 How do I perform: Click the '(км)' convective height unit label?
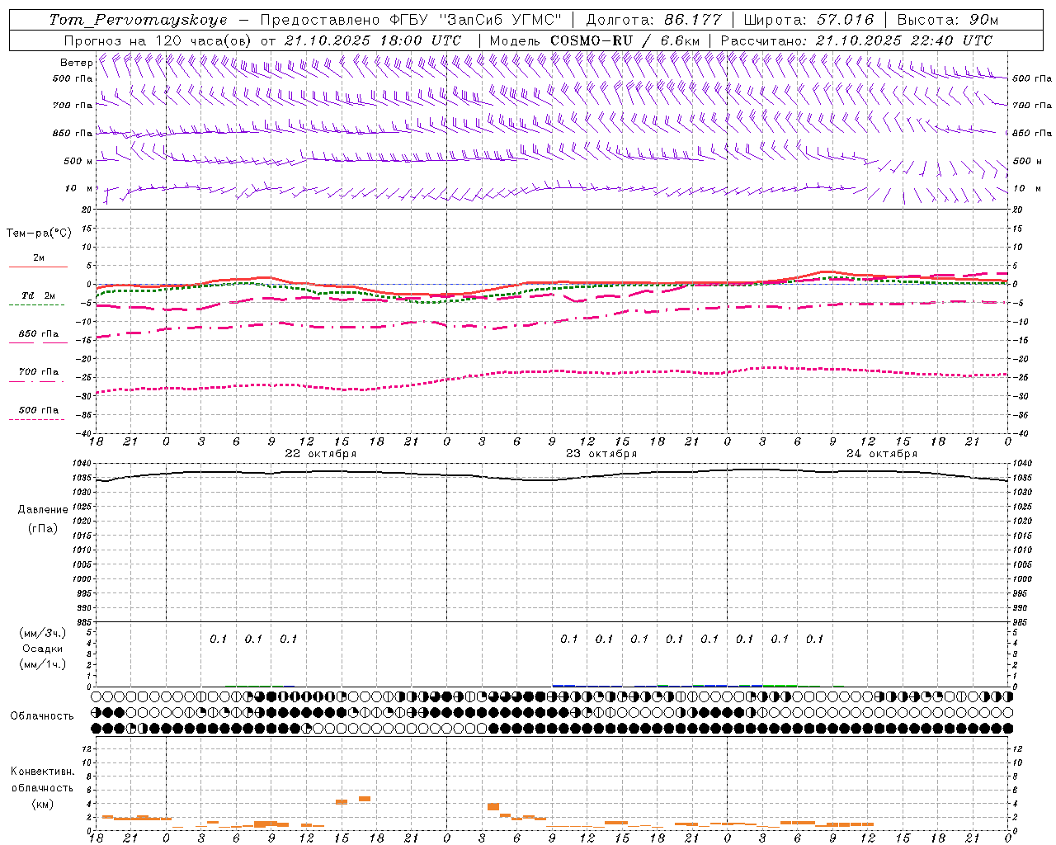pyautogui.click(x=42, y=804)
